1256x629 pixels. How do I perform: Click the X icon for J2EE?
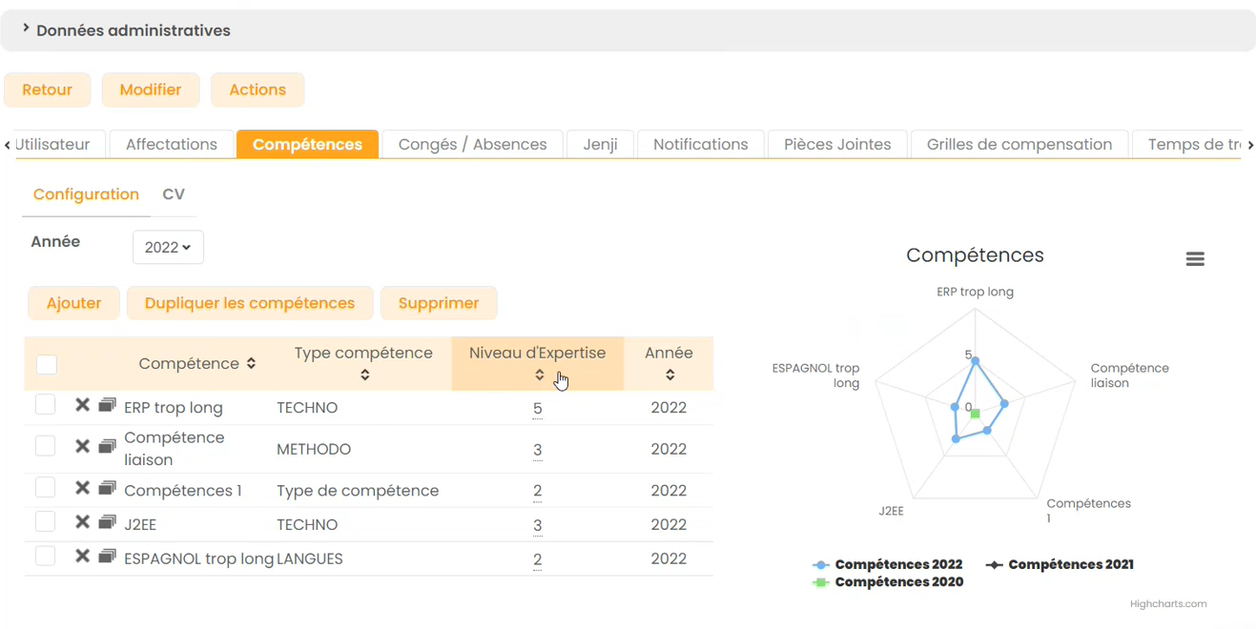tap(83, 522)
